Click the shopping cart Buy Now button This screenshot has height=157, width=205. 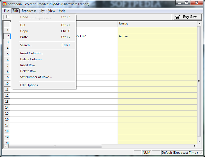point(188,17)
